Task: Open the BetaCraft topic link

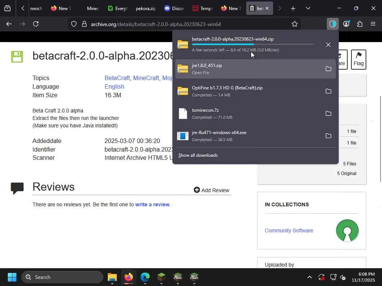Action: (x=117, y=78)
